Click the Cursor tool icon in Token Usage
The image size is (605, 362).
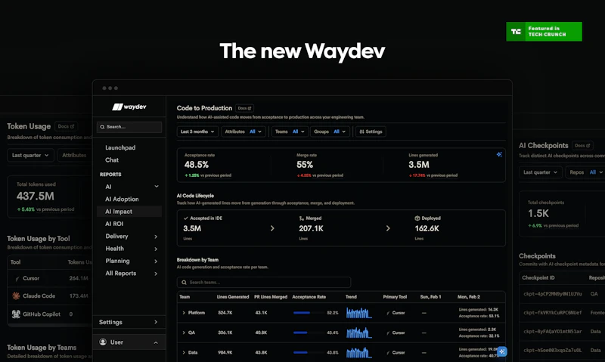click(x=17, y=278)
